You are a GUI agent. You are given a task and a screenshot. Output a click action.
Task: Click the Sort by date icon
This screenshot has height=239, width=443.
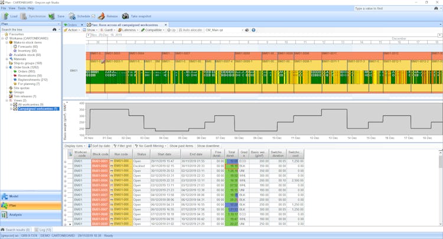click(90, 146)
